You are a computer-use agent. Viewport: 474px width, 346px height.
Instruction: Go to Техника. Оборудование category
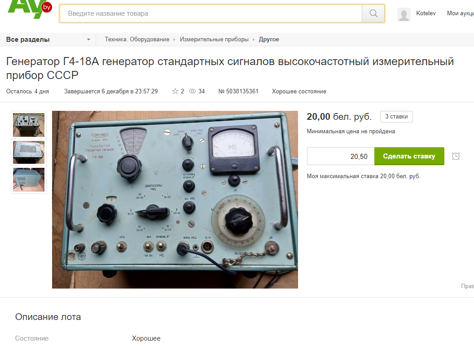(x=137, y=39)
